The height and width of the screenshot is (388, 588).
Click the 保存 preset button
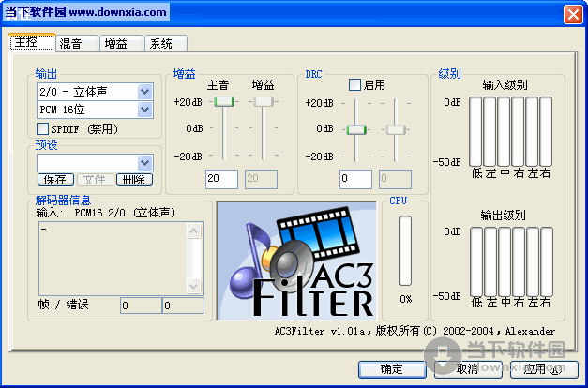click(x=55, y=179)
